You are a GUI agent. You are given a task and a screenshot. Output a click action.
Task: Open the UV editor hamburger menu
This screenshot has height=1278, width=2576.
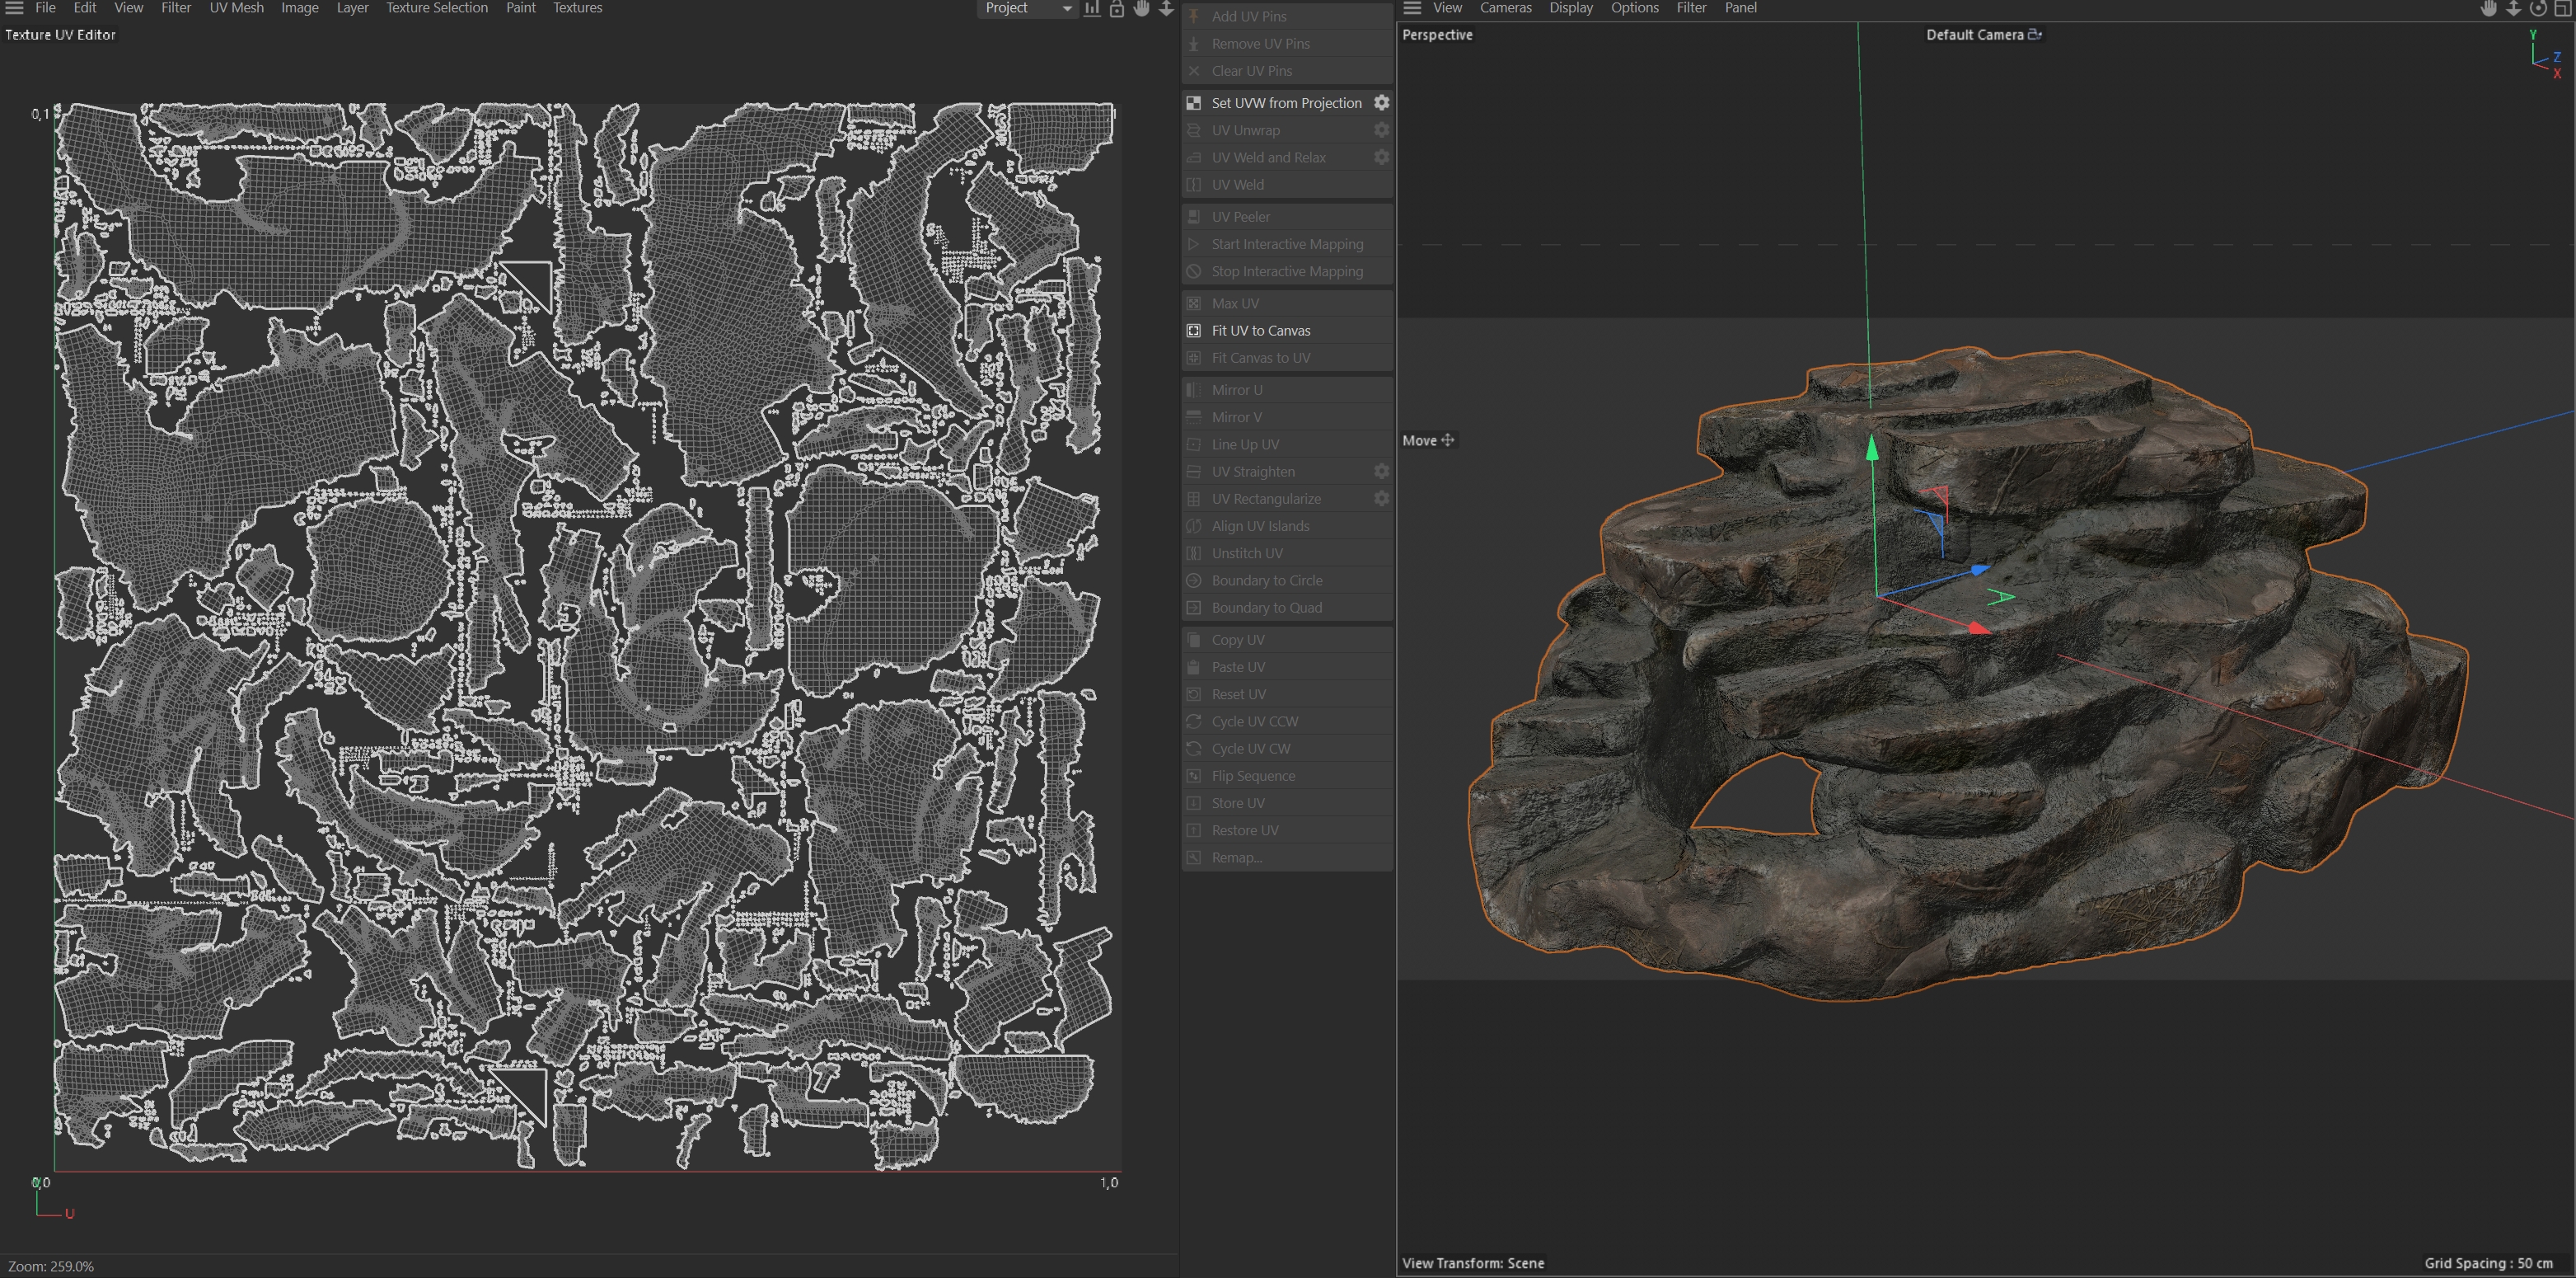pyautogui.click(x=14, y=8)
